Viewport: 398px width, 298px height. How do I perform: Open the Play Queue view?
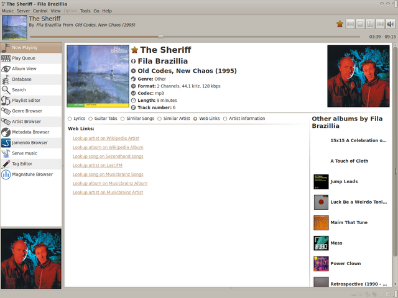click(x=31, y=58)
